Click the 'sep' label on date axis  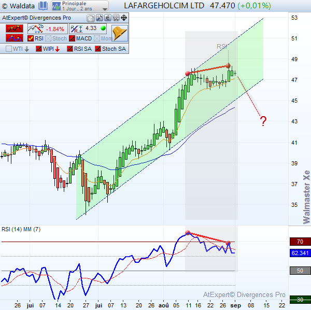point(235,305)
